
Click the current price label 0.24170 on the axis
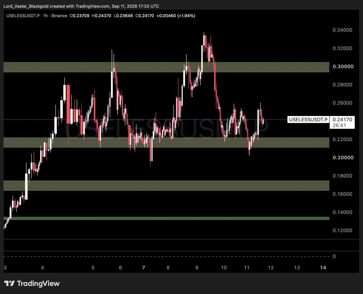pos(342,120)
